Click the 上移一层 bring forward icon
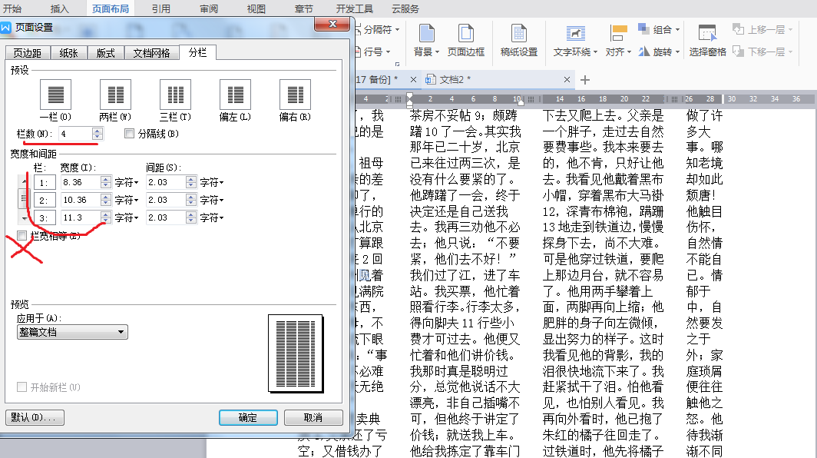This screenshot has height=458, width=817. coord(738,29)
